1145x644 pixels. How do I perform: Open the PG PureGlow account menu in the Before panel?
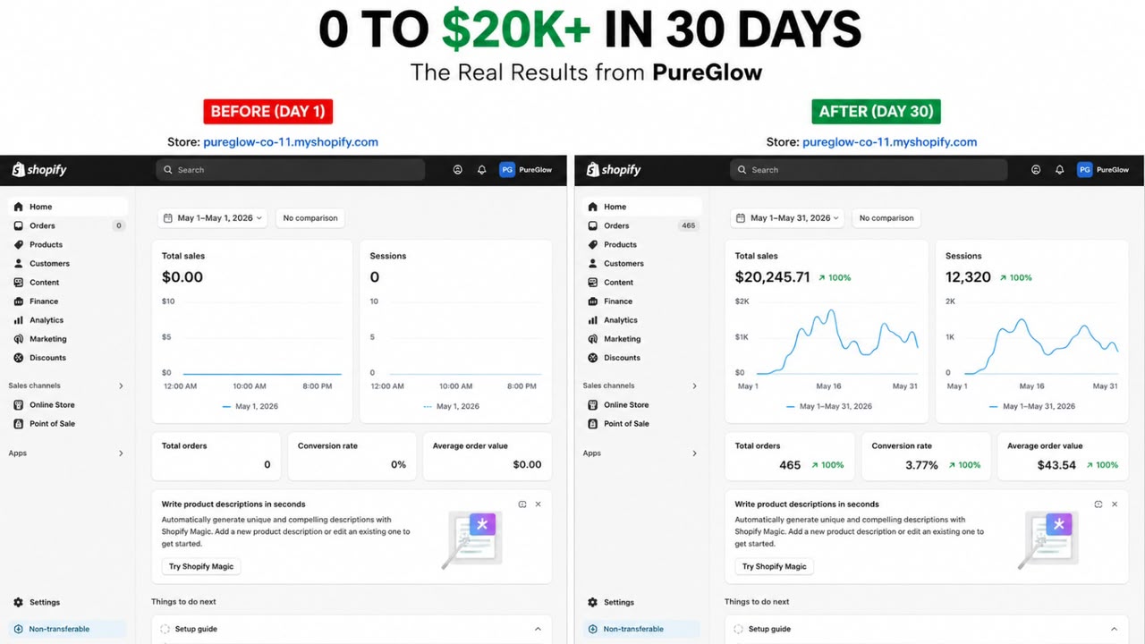tap(526, 170)
